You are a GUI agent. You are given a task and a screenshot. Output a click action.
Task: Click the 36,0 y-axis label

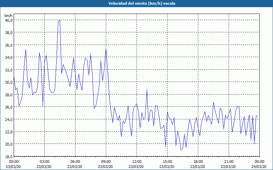pos(9,45)
